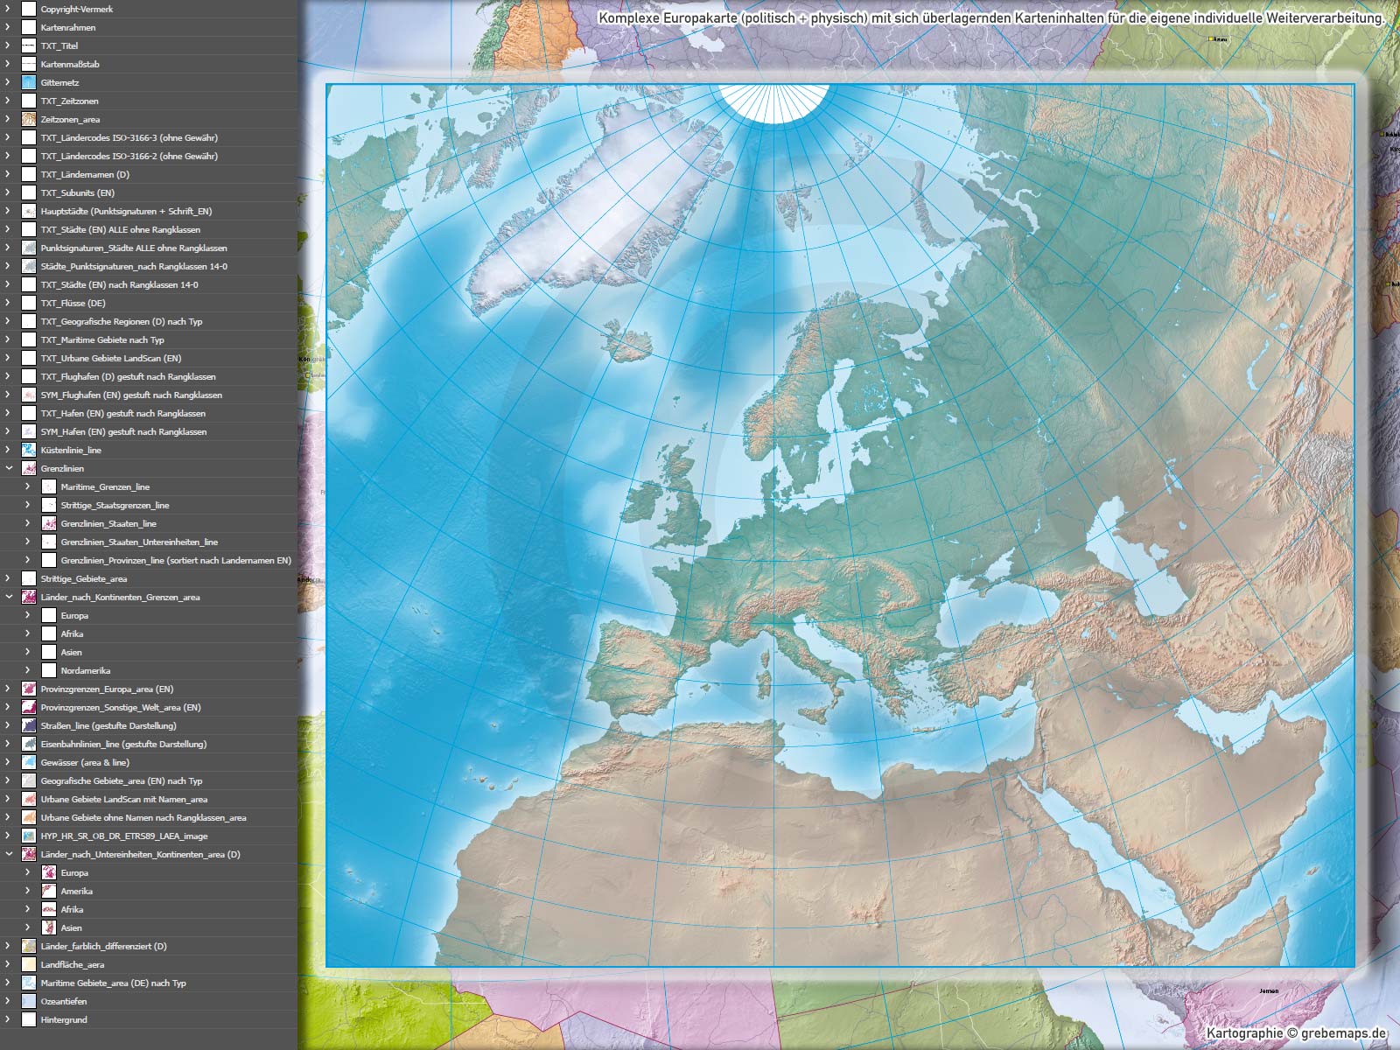Collapse the Grenzlinien layer group
1400x1050 pixels.
pos(9,468)
